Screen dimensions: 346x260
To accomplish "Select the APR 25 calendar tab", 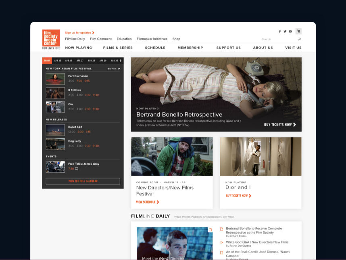I will tap(58, 61).
